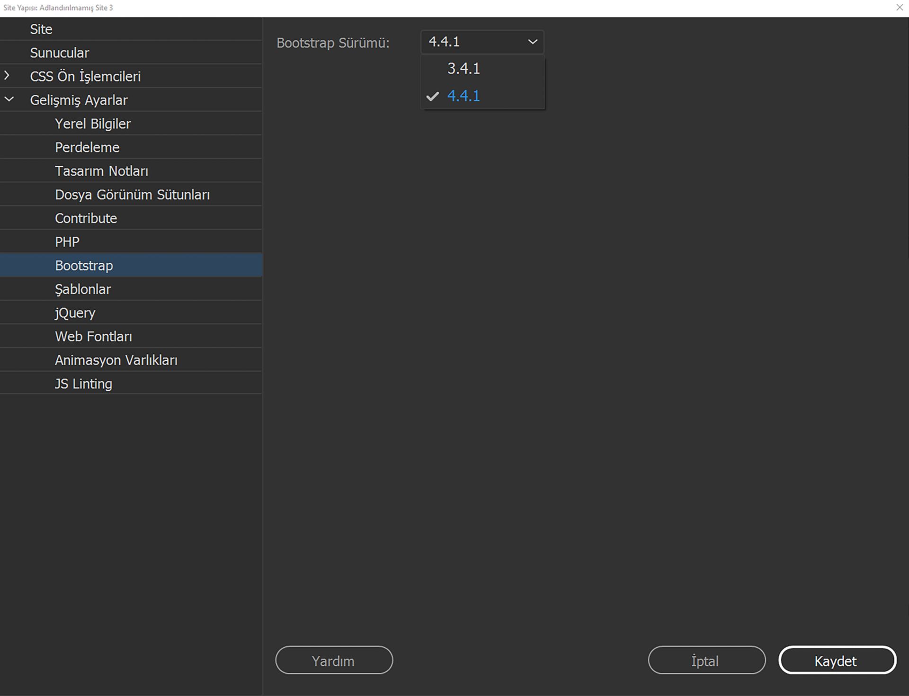The height and width of the screenshot is (696, 909).
Task: Open Animasyon Varlıkları settings
Action: 116,359
